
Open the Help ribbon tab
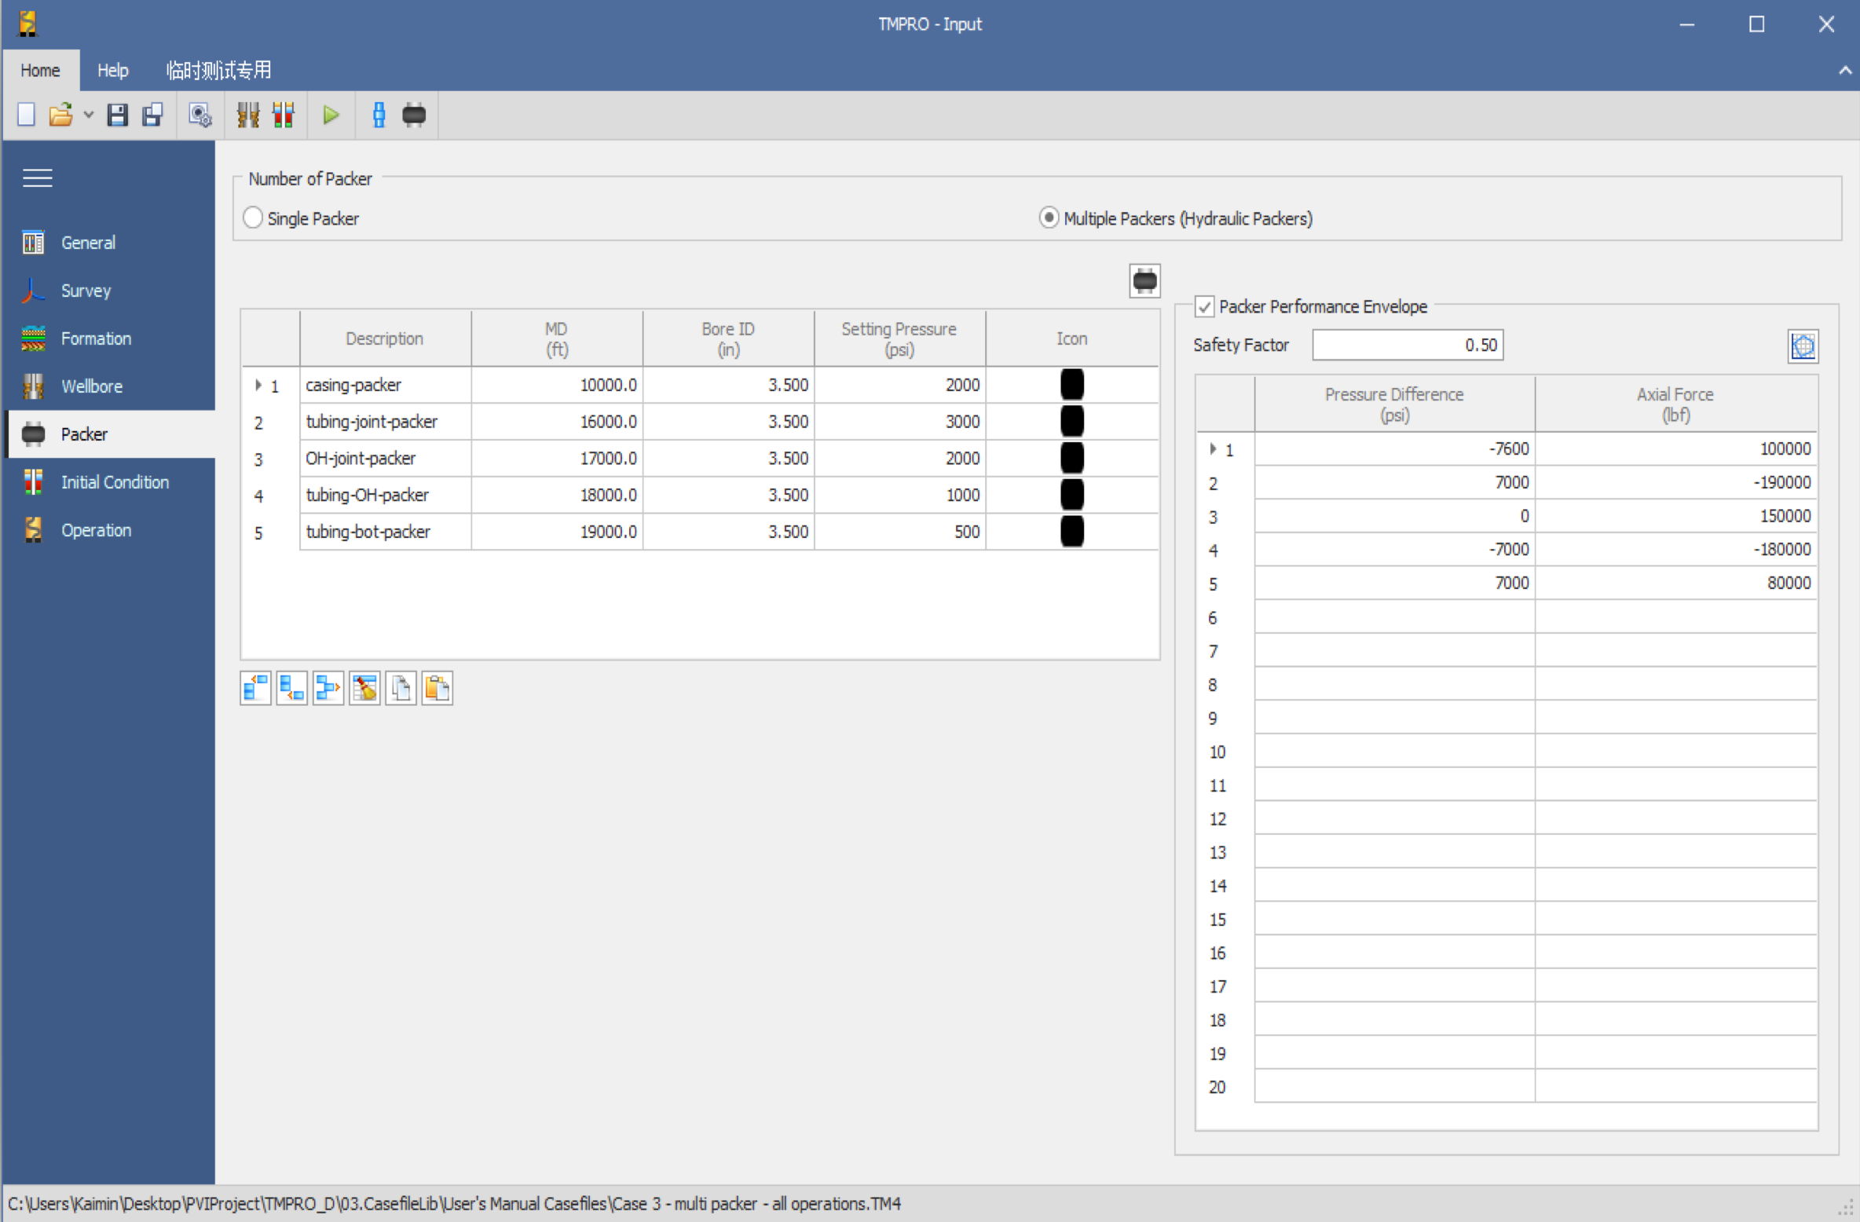112,71
